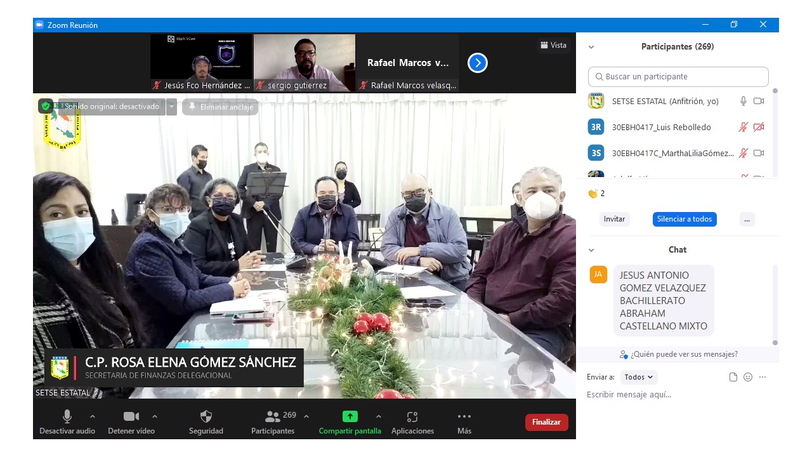Open the Vista layout menu

coord(553,45)
